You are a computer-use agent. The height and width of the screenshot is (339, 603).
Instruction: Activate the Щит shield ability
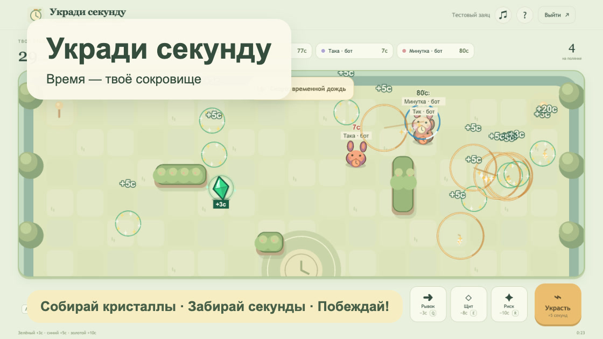(468, 304)
